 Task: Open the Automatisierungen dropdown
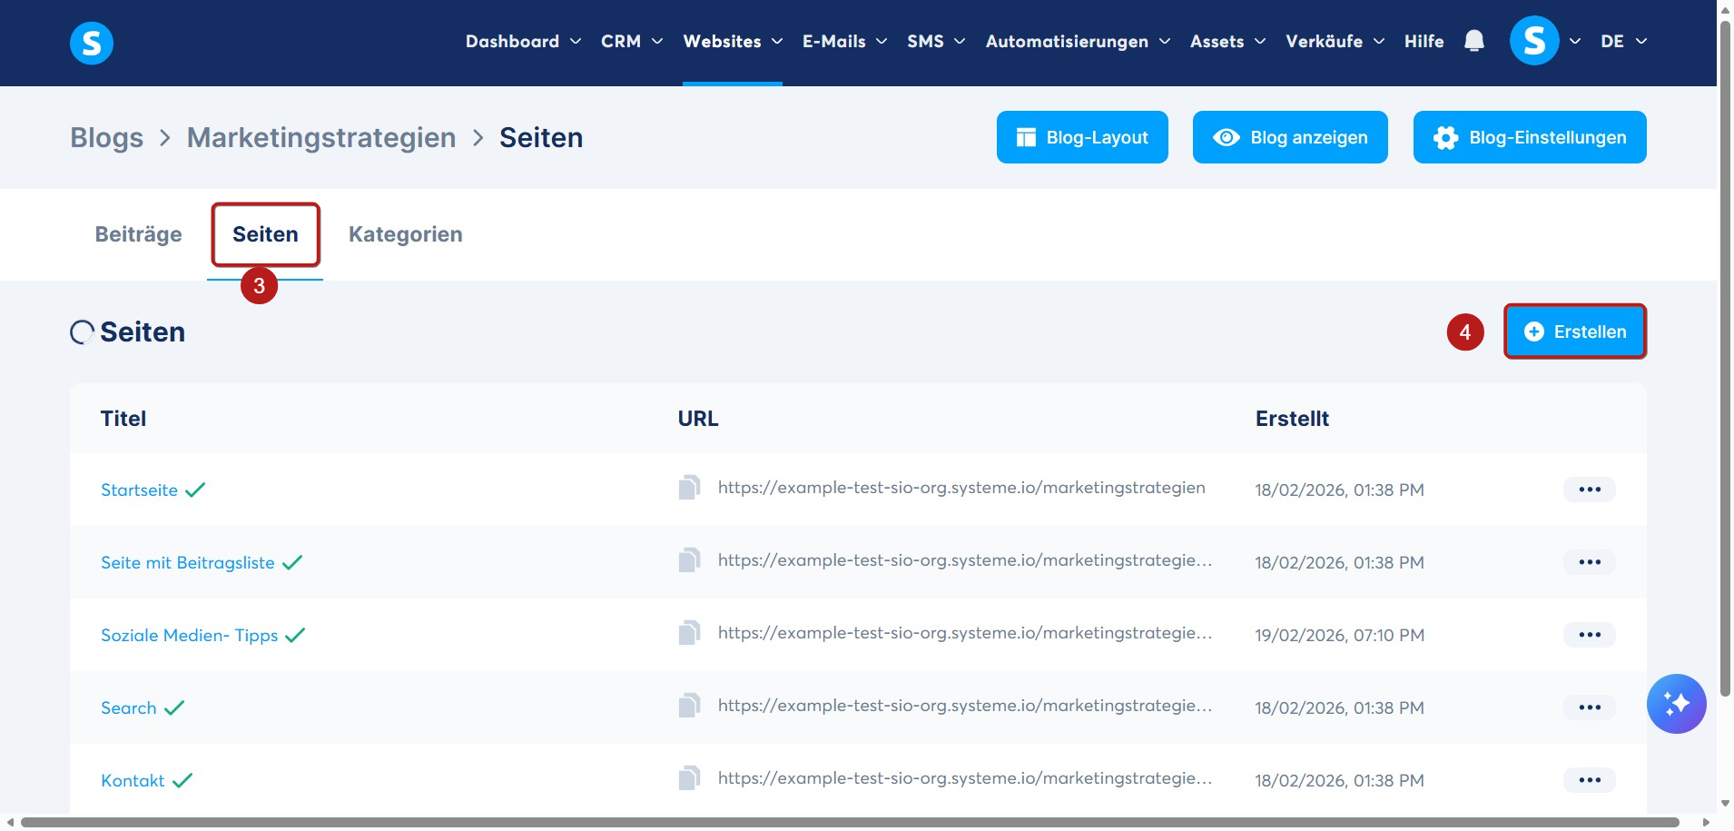(x=1078, y=42)
